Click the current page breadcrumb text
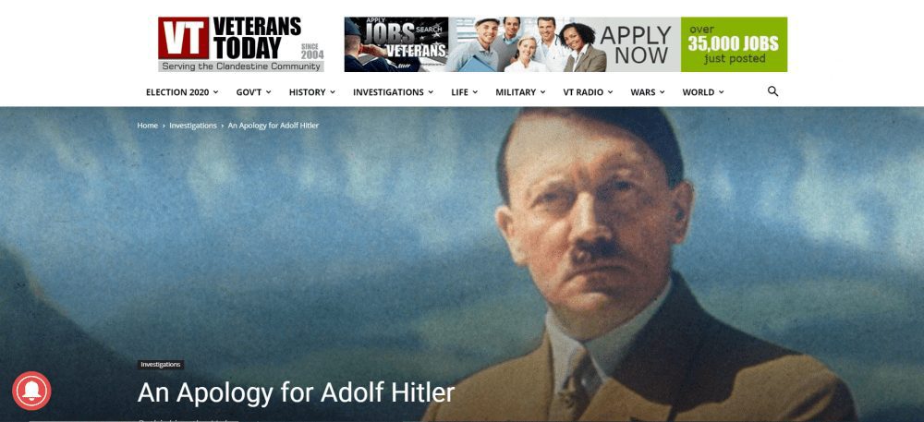Screen dimensions: 924x422 pyautogui.click(x=274, y=126)
